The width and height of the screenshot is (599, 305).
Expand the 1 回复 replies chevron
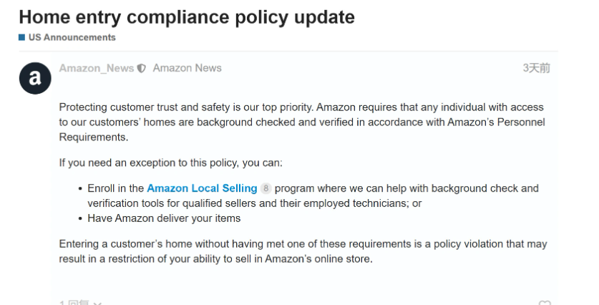point(97,303)
